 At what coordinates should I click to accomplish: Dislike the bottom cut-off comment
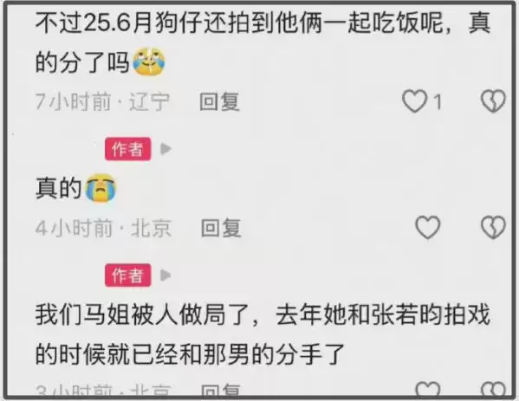(493, 389)
